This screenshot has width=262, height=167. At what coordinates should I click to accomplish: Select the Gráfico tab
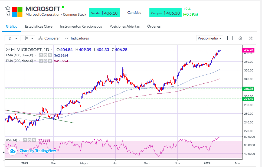point(12,27)
